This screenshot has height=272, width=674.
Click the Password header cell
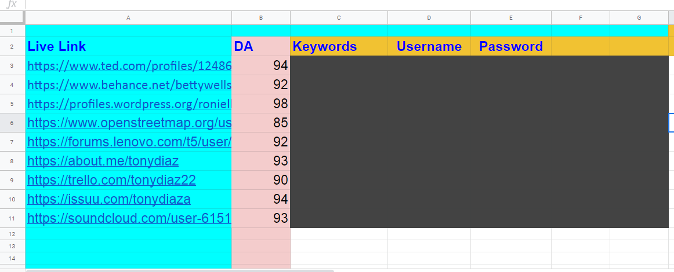point(511,46)
